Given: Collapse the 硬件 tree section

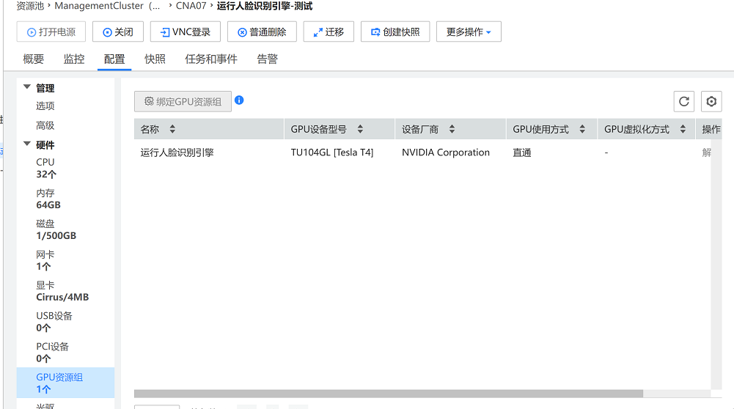Looking at the screenshot, I should [x=26, y=144].
